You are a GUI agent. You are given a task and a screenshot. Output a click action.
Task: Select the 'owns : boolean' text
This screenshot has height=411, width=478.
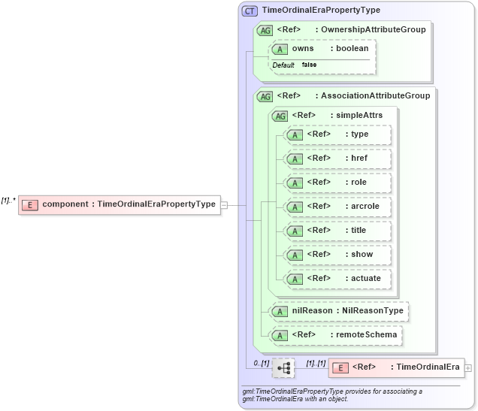pyautogui.click(x=330, y=48)
